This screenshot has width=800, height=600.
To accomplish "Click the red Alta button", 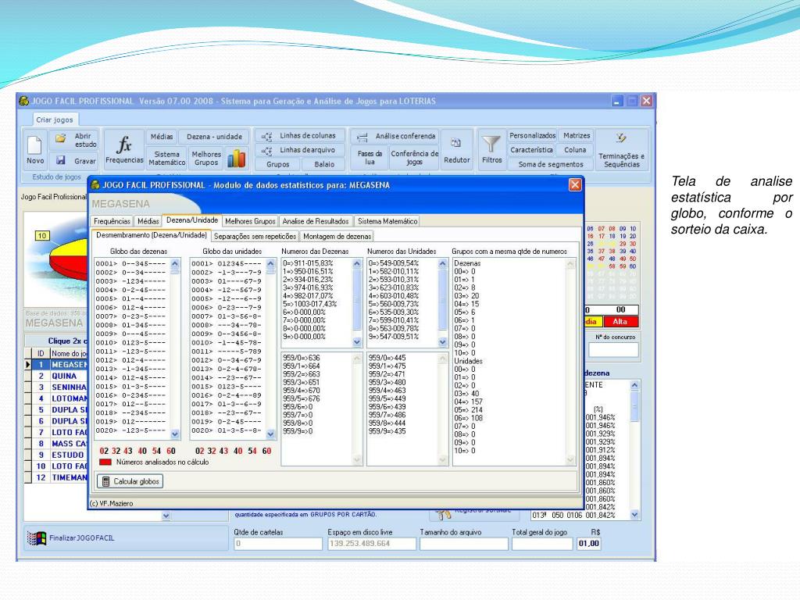I will pyautogui.click(x=620, y=321).
